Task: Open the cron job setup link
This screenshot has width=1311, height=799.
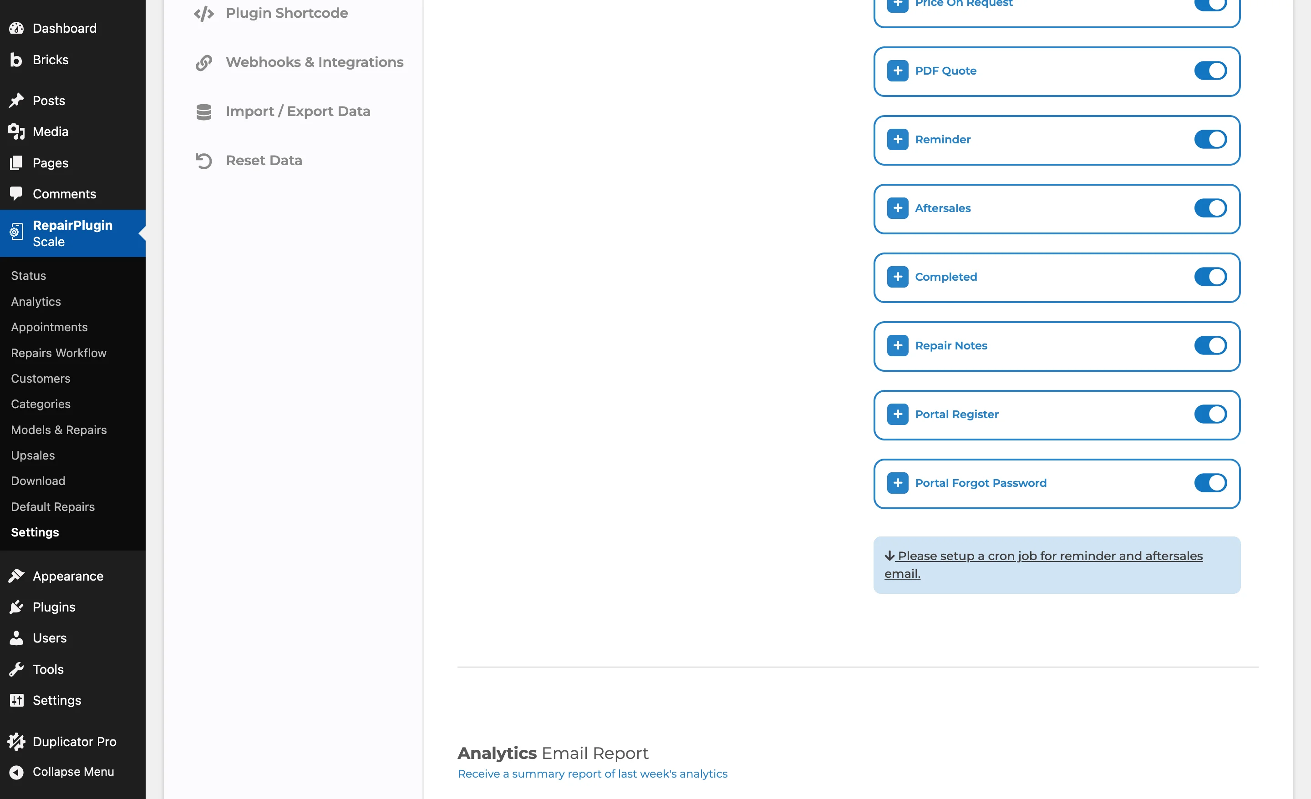Action: tap(1043, 564)
